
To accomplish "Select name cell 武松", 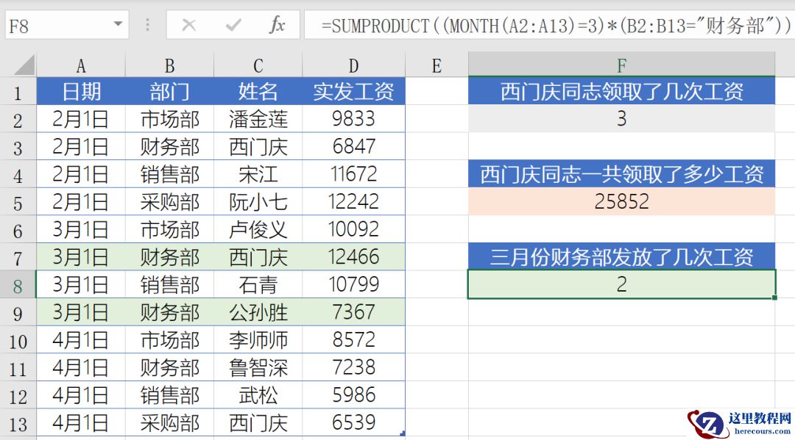I will (x=258, y=395).
